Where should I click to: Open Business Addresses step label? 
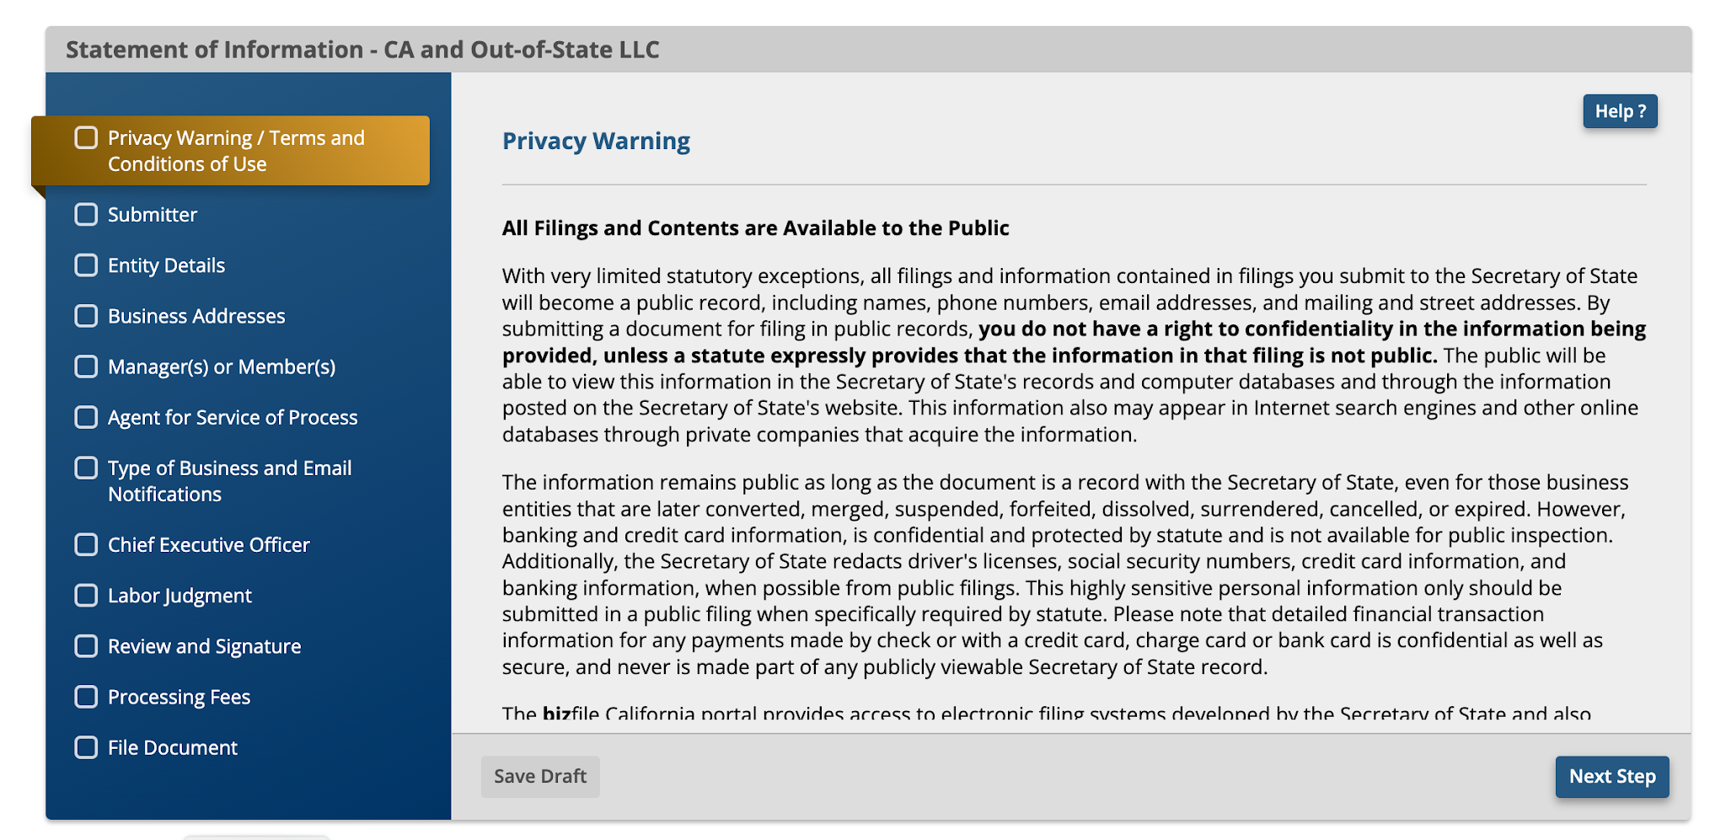196,316
